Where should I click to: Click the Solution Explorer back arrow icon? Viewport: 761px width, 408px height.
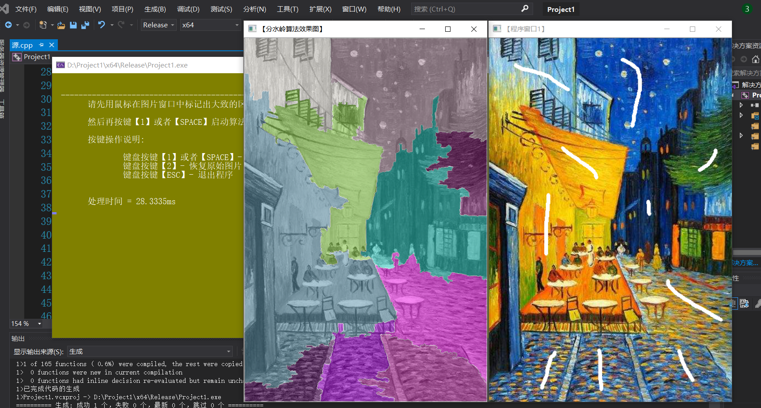pyautogui.click(x=733, y=59)
